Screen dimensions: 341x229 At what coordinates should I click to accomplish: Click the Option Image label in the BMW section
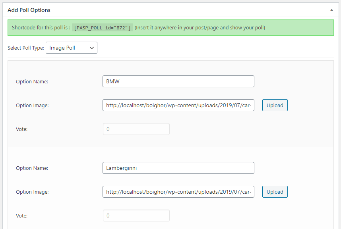[x=32, y=105]
